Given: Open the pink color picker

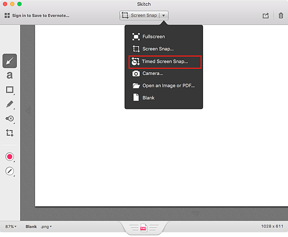Looking at the screenshot, I should (10, 157).
